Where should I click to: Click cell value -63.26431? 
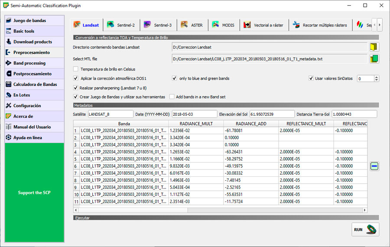click(x=251, y=152)
